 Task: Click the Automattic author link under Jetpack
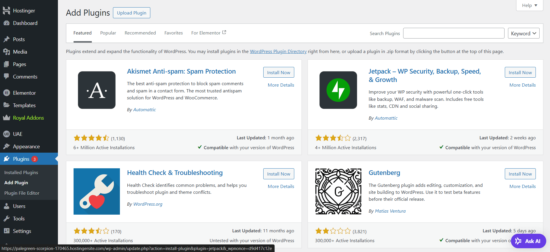386,118
